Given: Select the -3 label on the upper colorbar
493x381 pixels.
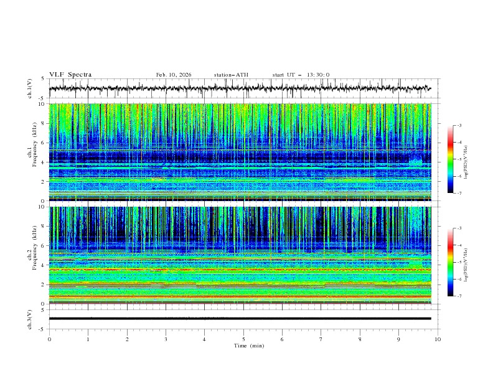Looking at the screenshot, I should click(x=459, y=126).
